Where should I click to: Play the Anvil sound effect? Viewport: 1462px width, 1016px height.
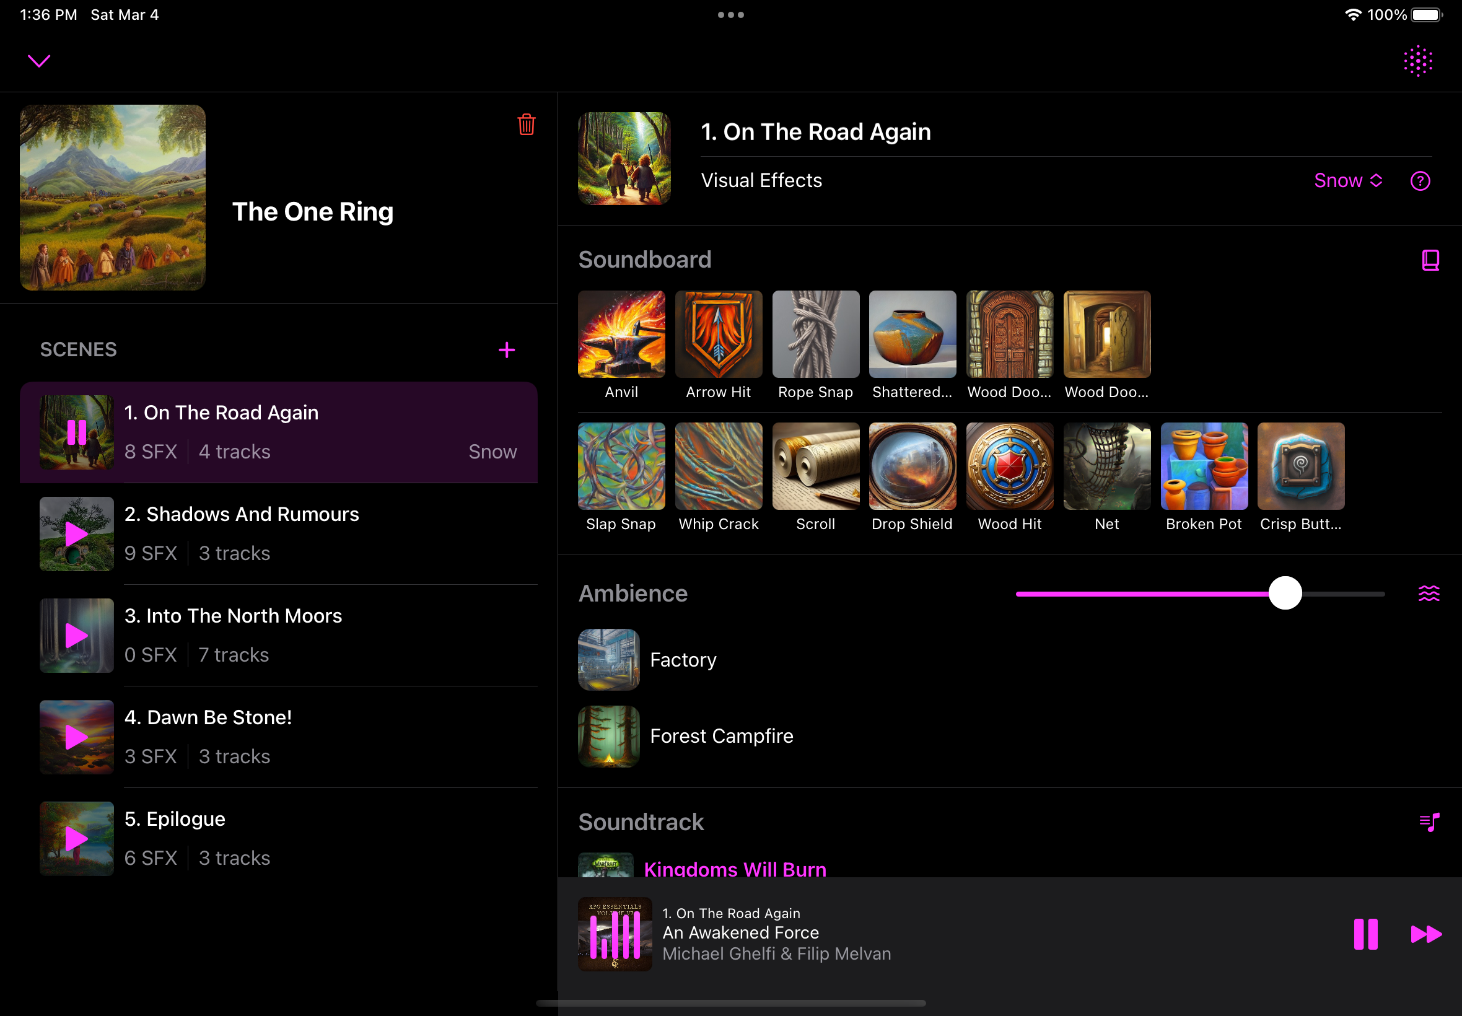coord(621,334)
